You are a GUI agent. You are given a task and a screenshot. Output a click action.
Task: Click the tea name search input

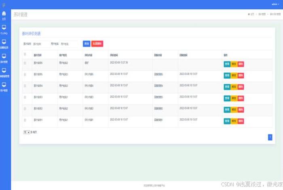(x=40, y=44)
